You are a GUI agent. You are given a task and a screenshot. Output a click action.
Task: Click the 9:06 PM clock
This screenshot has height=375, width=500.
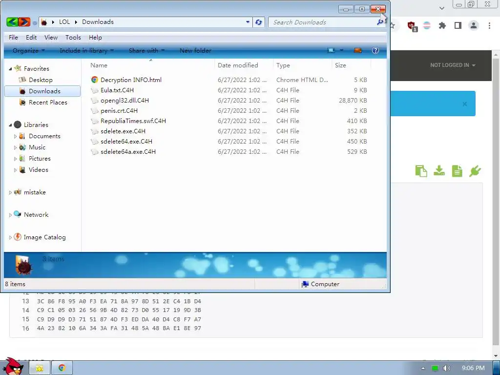pyautogui.click(x=473, y=368)
